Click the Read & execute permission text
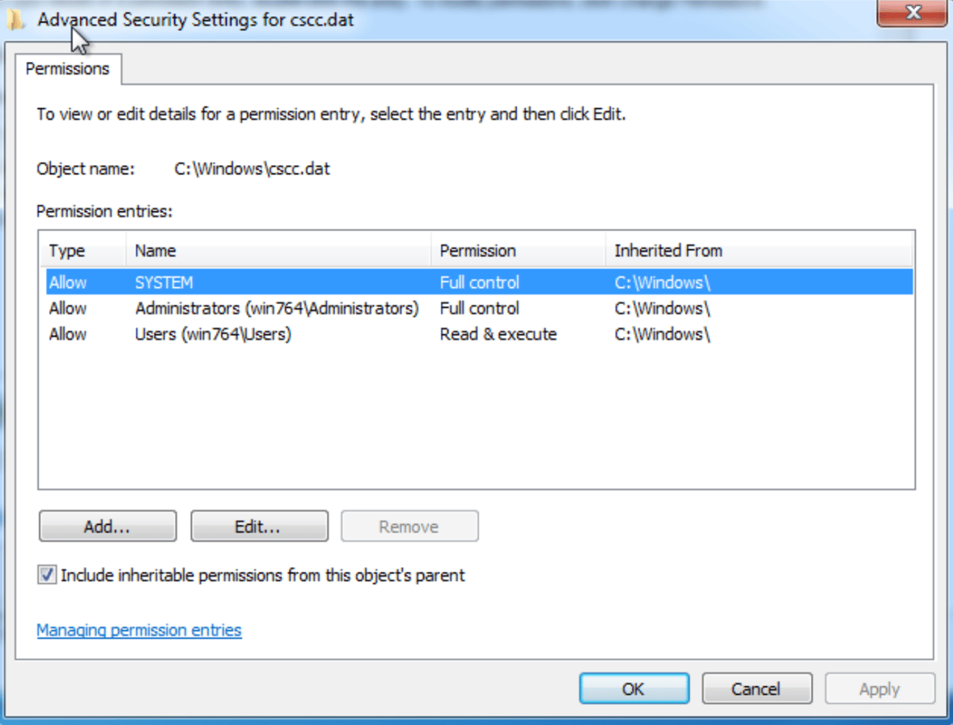The width and height of the screenshot is (953, 725). [x=498, y=334]
